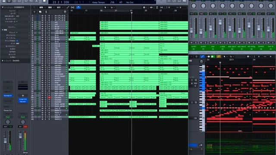Toggle the MIDI Out button in piano roll toolbar
This screenshot has width=276, height=155.
click(x=208, y=56)
